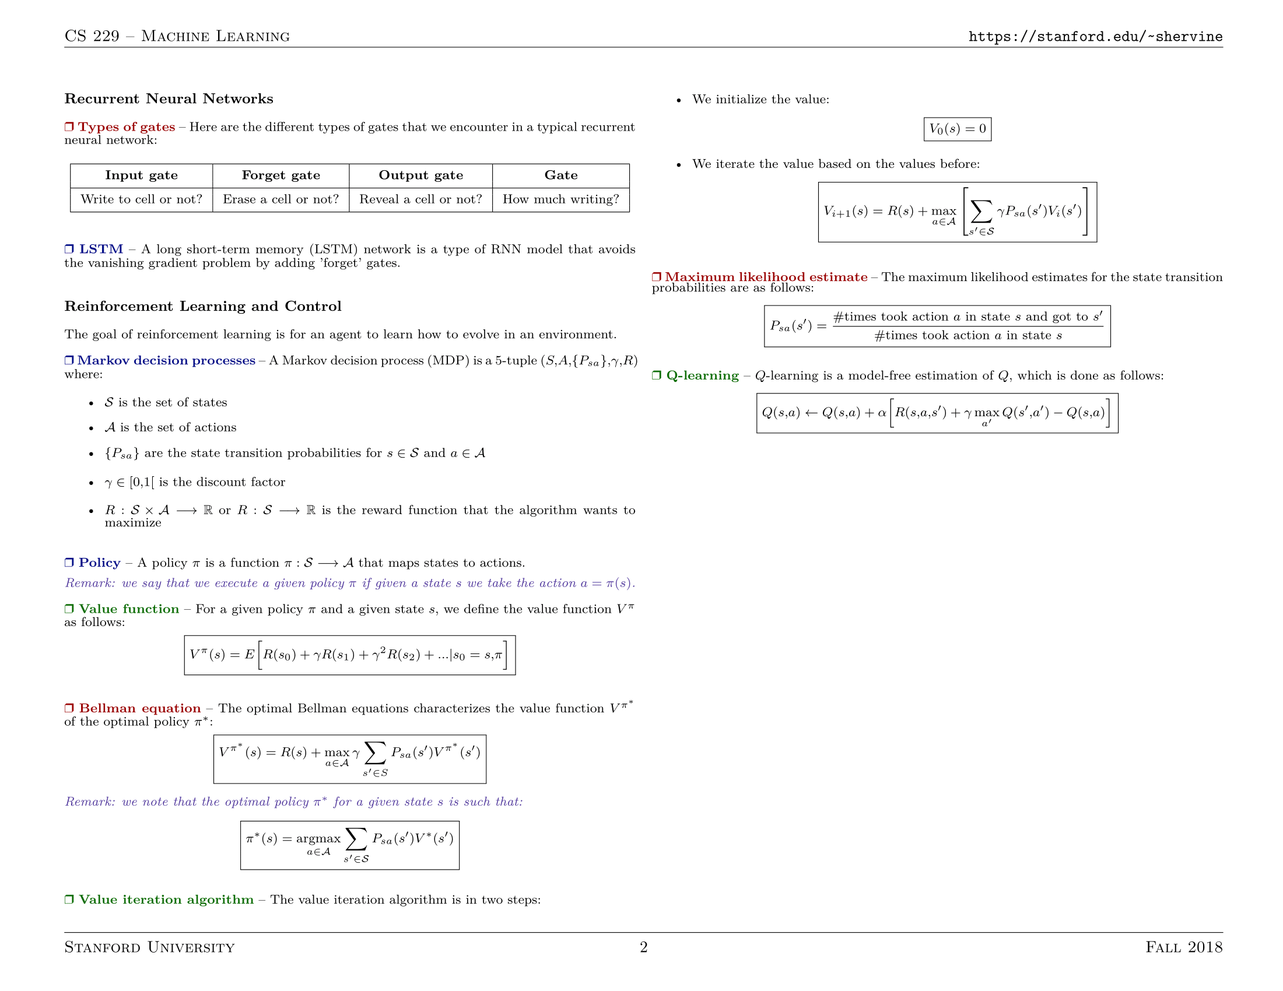
Task: Click 'Stanford University' footer text
Action: click(149, 947)
